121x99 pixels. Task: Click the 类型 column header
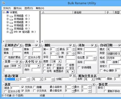117,12
